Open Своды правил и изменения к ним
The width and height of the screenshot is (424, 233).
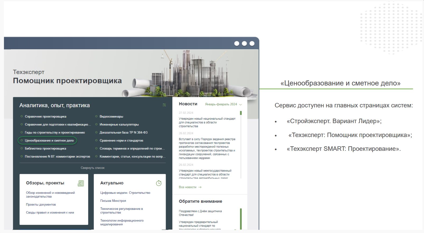pyautogui.click(x=50, y=212)
